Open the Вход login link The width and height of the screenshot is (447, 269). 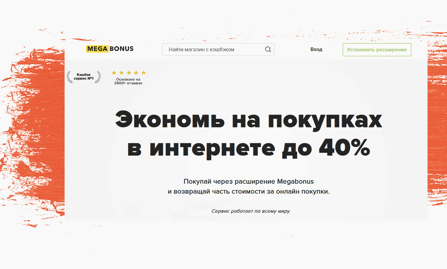316,49
